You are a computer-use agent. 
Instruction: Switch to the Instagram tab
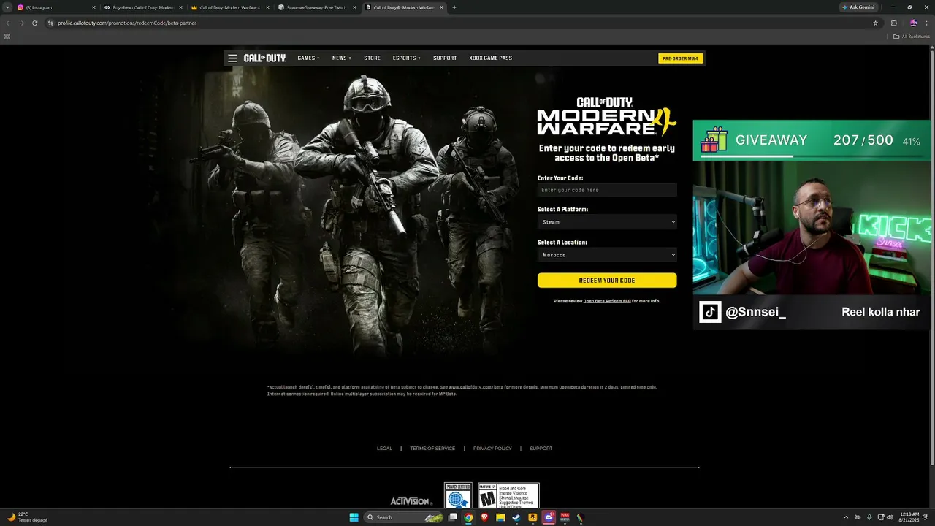point(56,7)
